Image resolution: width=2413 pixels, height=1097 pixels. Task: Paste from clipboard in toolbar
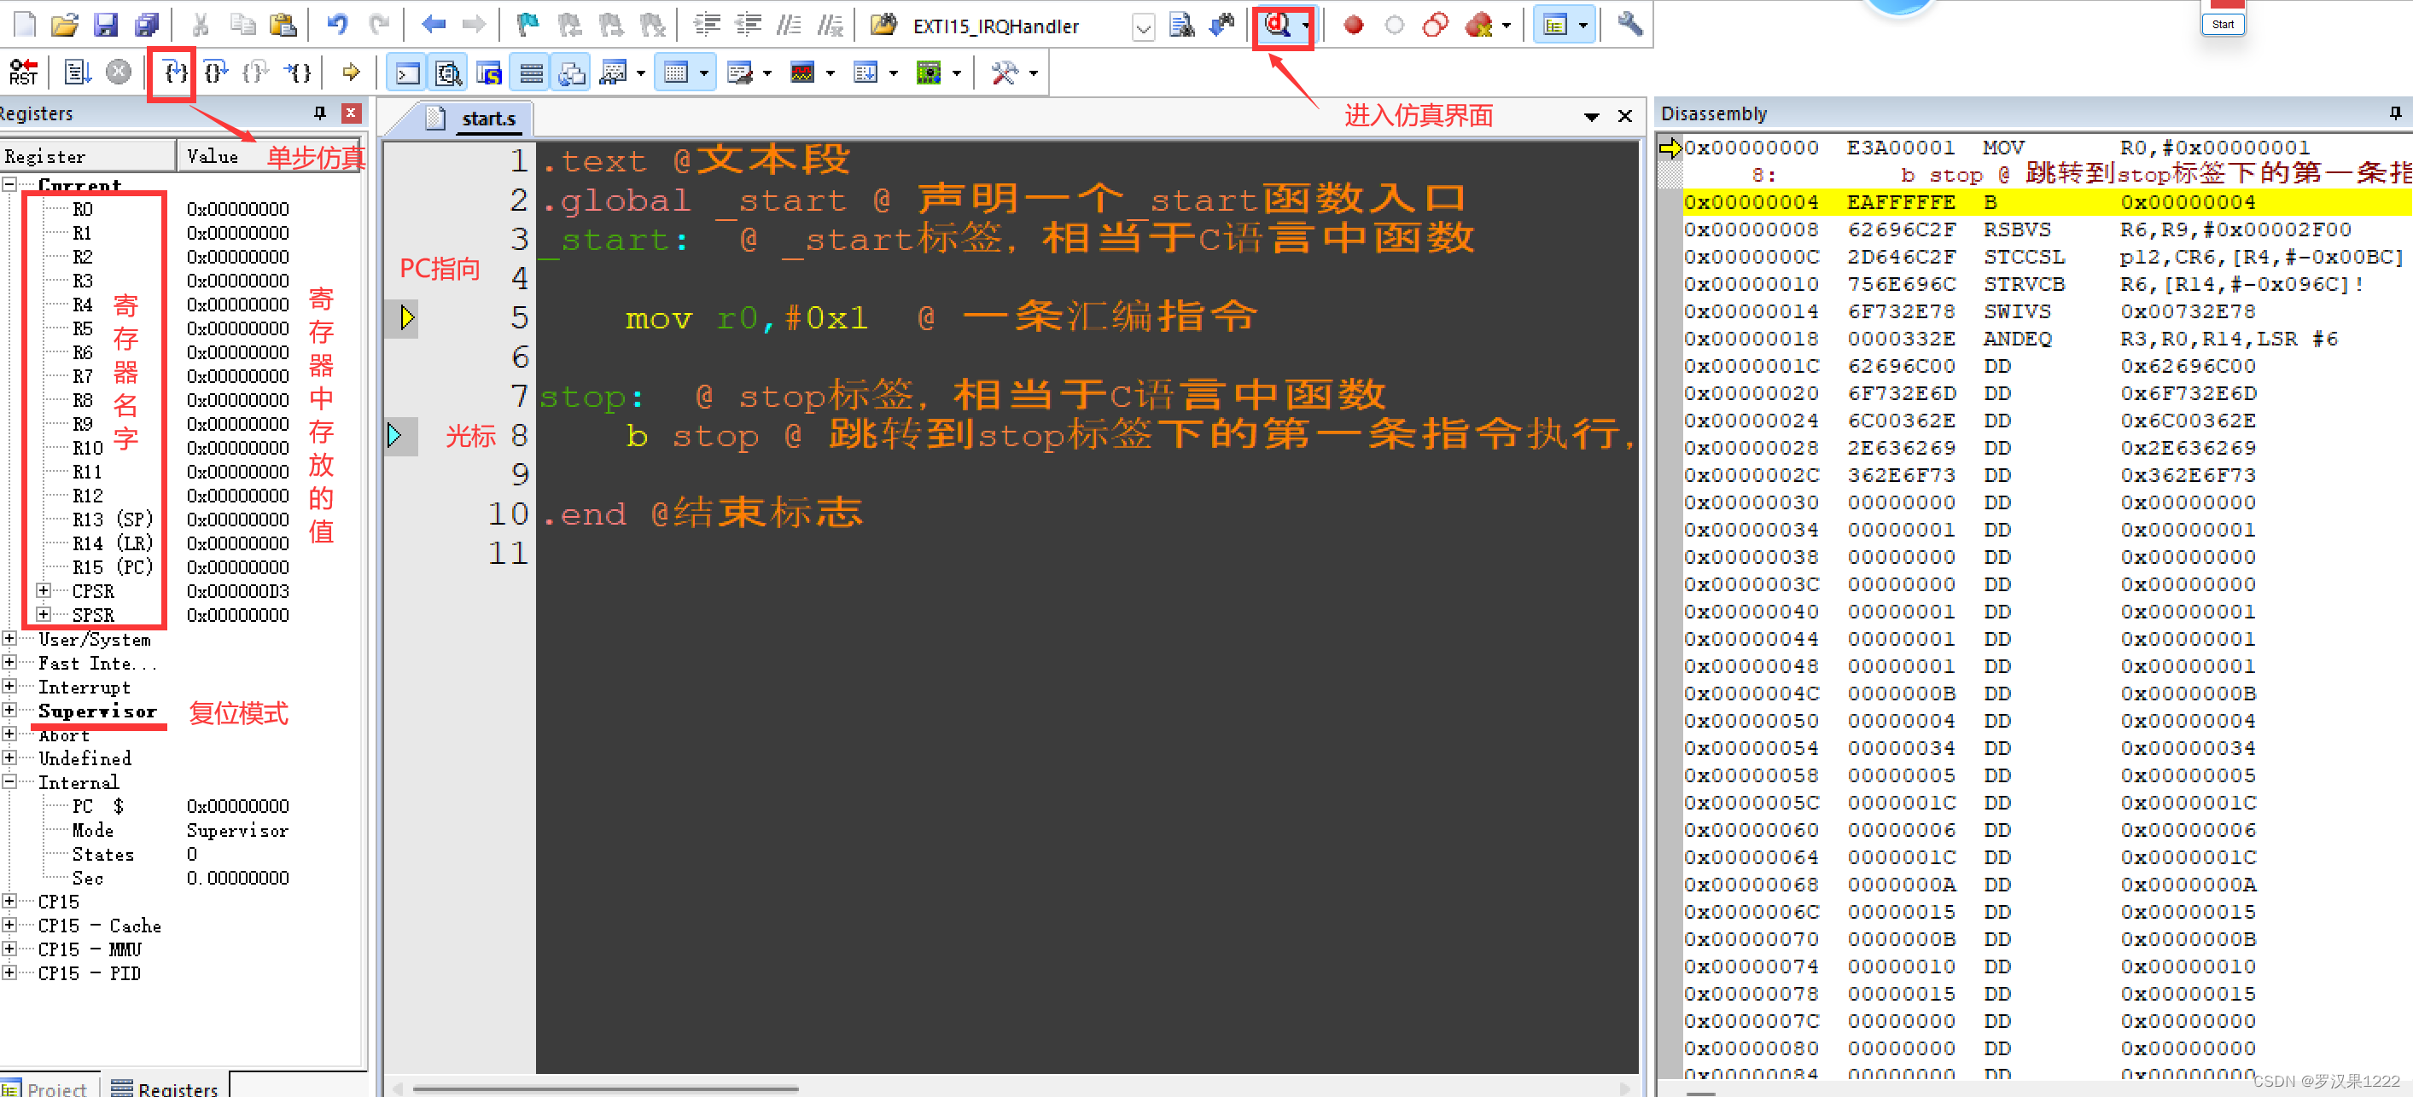283,26
